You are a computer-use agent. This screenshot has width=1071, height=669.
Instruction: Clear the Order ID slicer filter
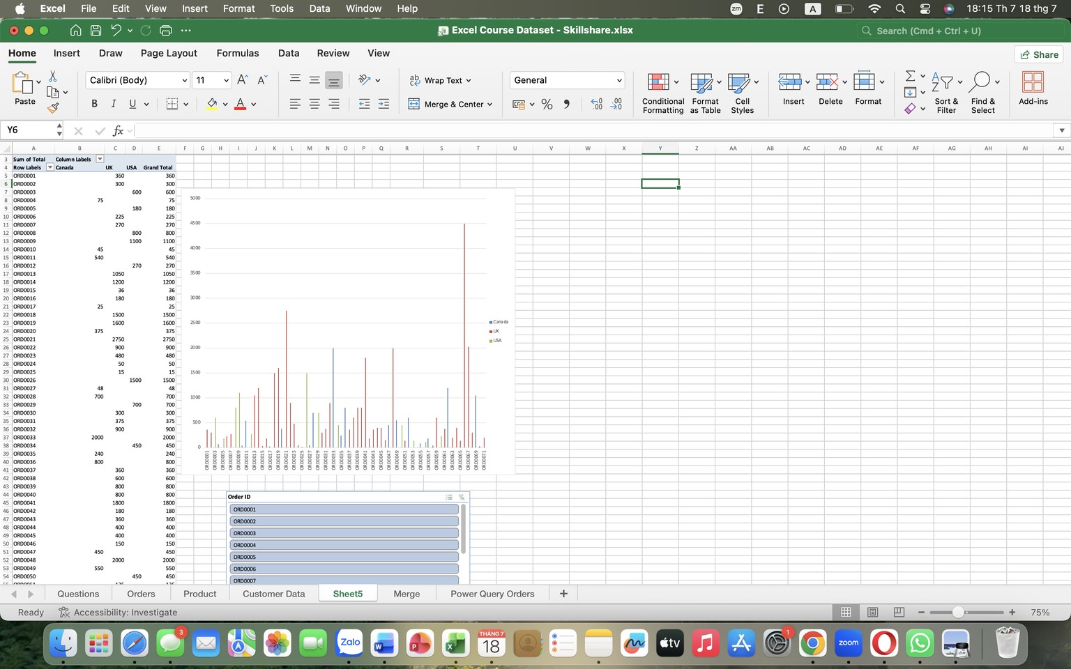tap(461, 497)
